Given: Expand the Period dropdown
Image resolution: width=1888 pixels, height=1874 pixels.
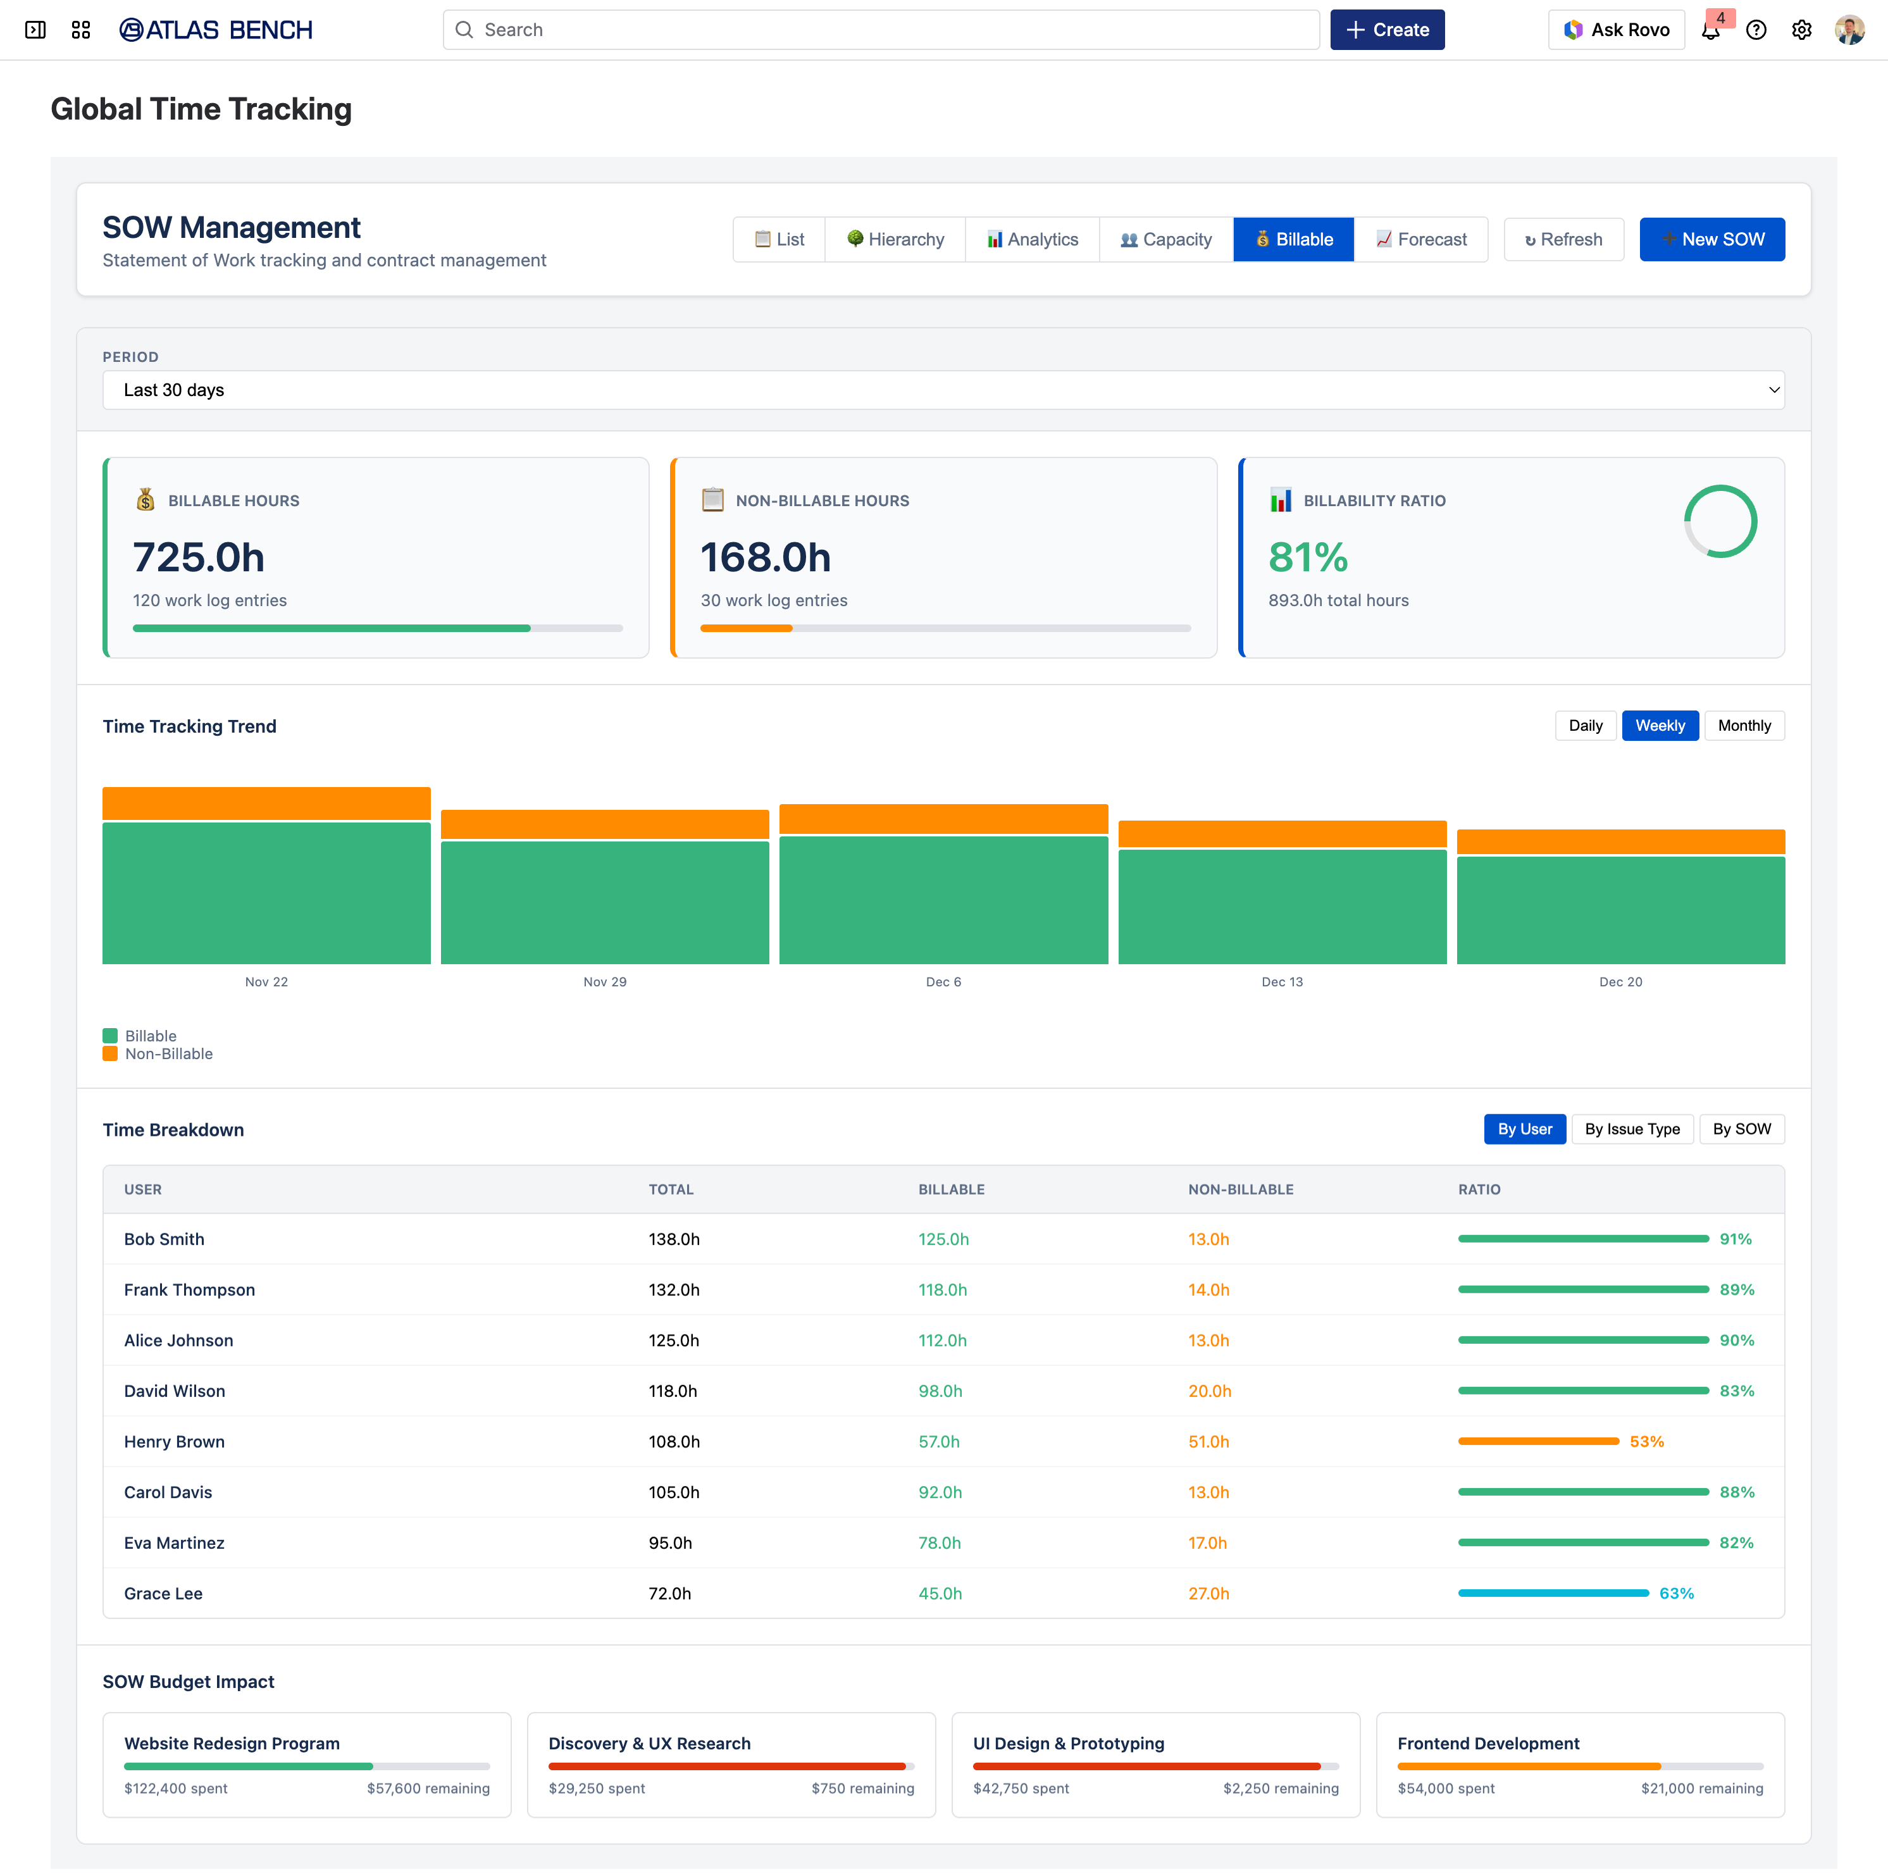Looking at the screenshot, I should (x=943, y=390).
